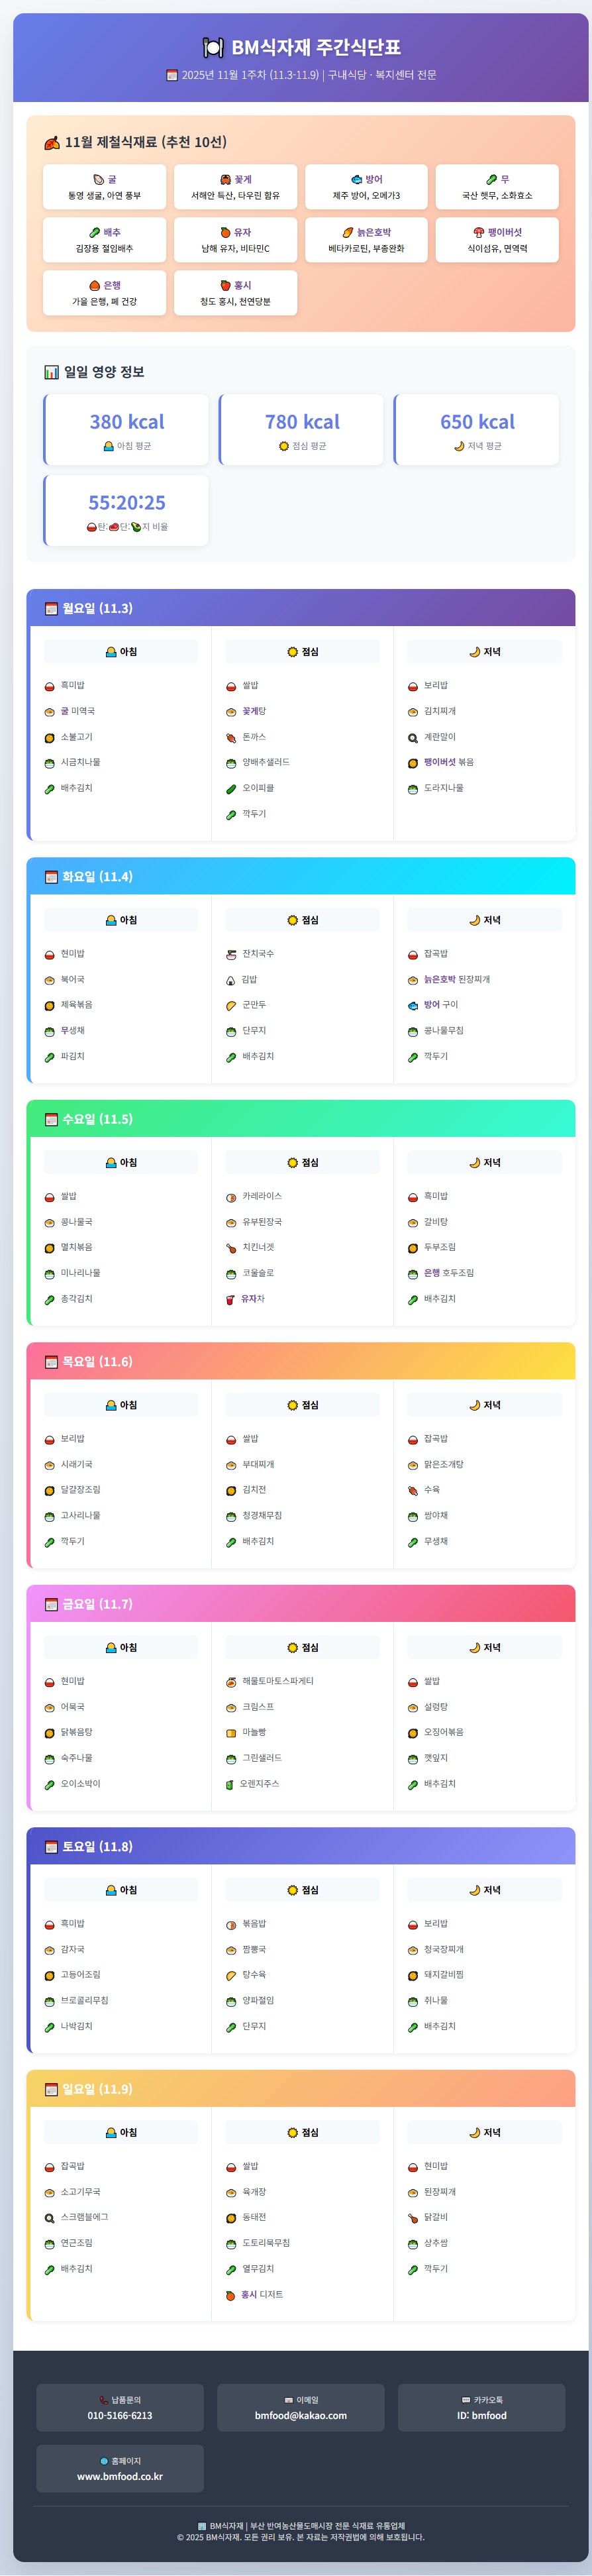Click the calendar icon in 수요일 (11.5) header

click(51, 1119)
